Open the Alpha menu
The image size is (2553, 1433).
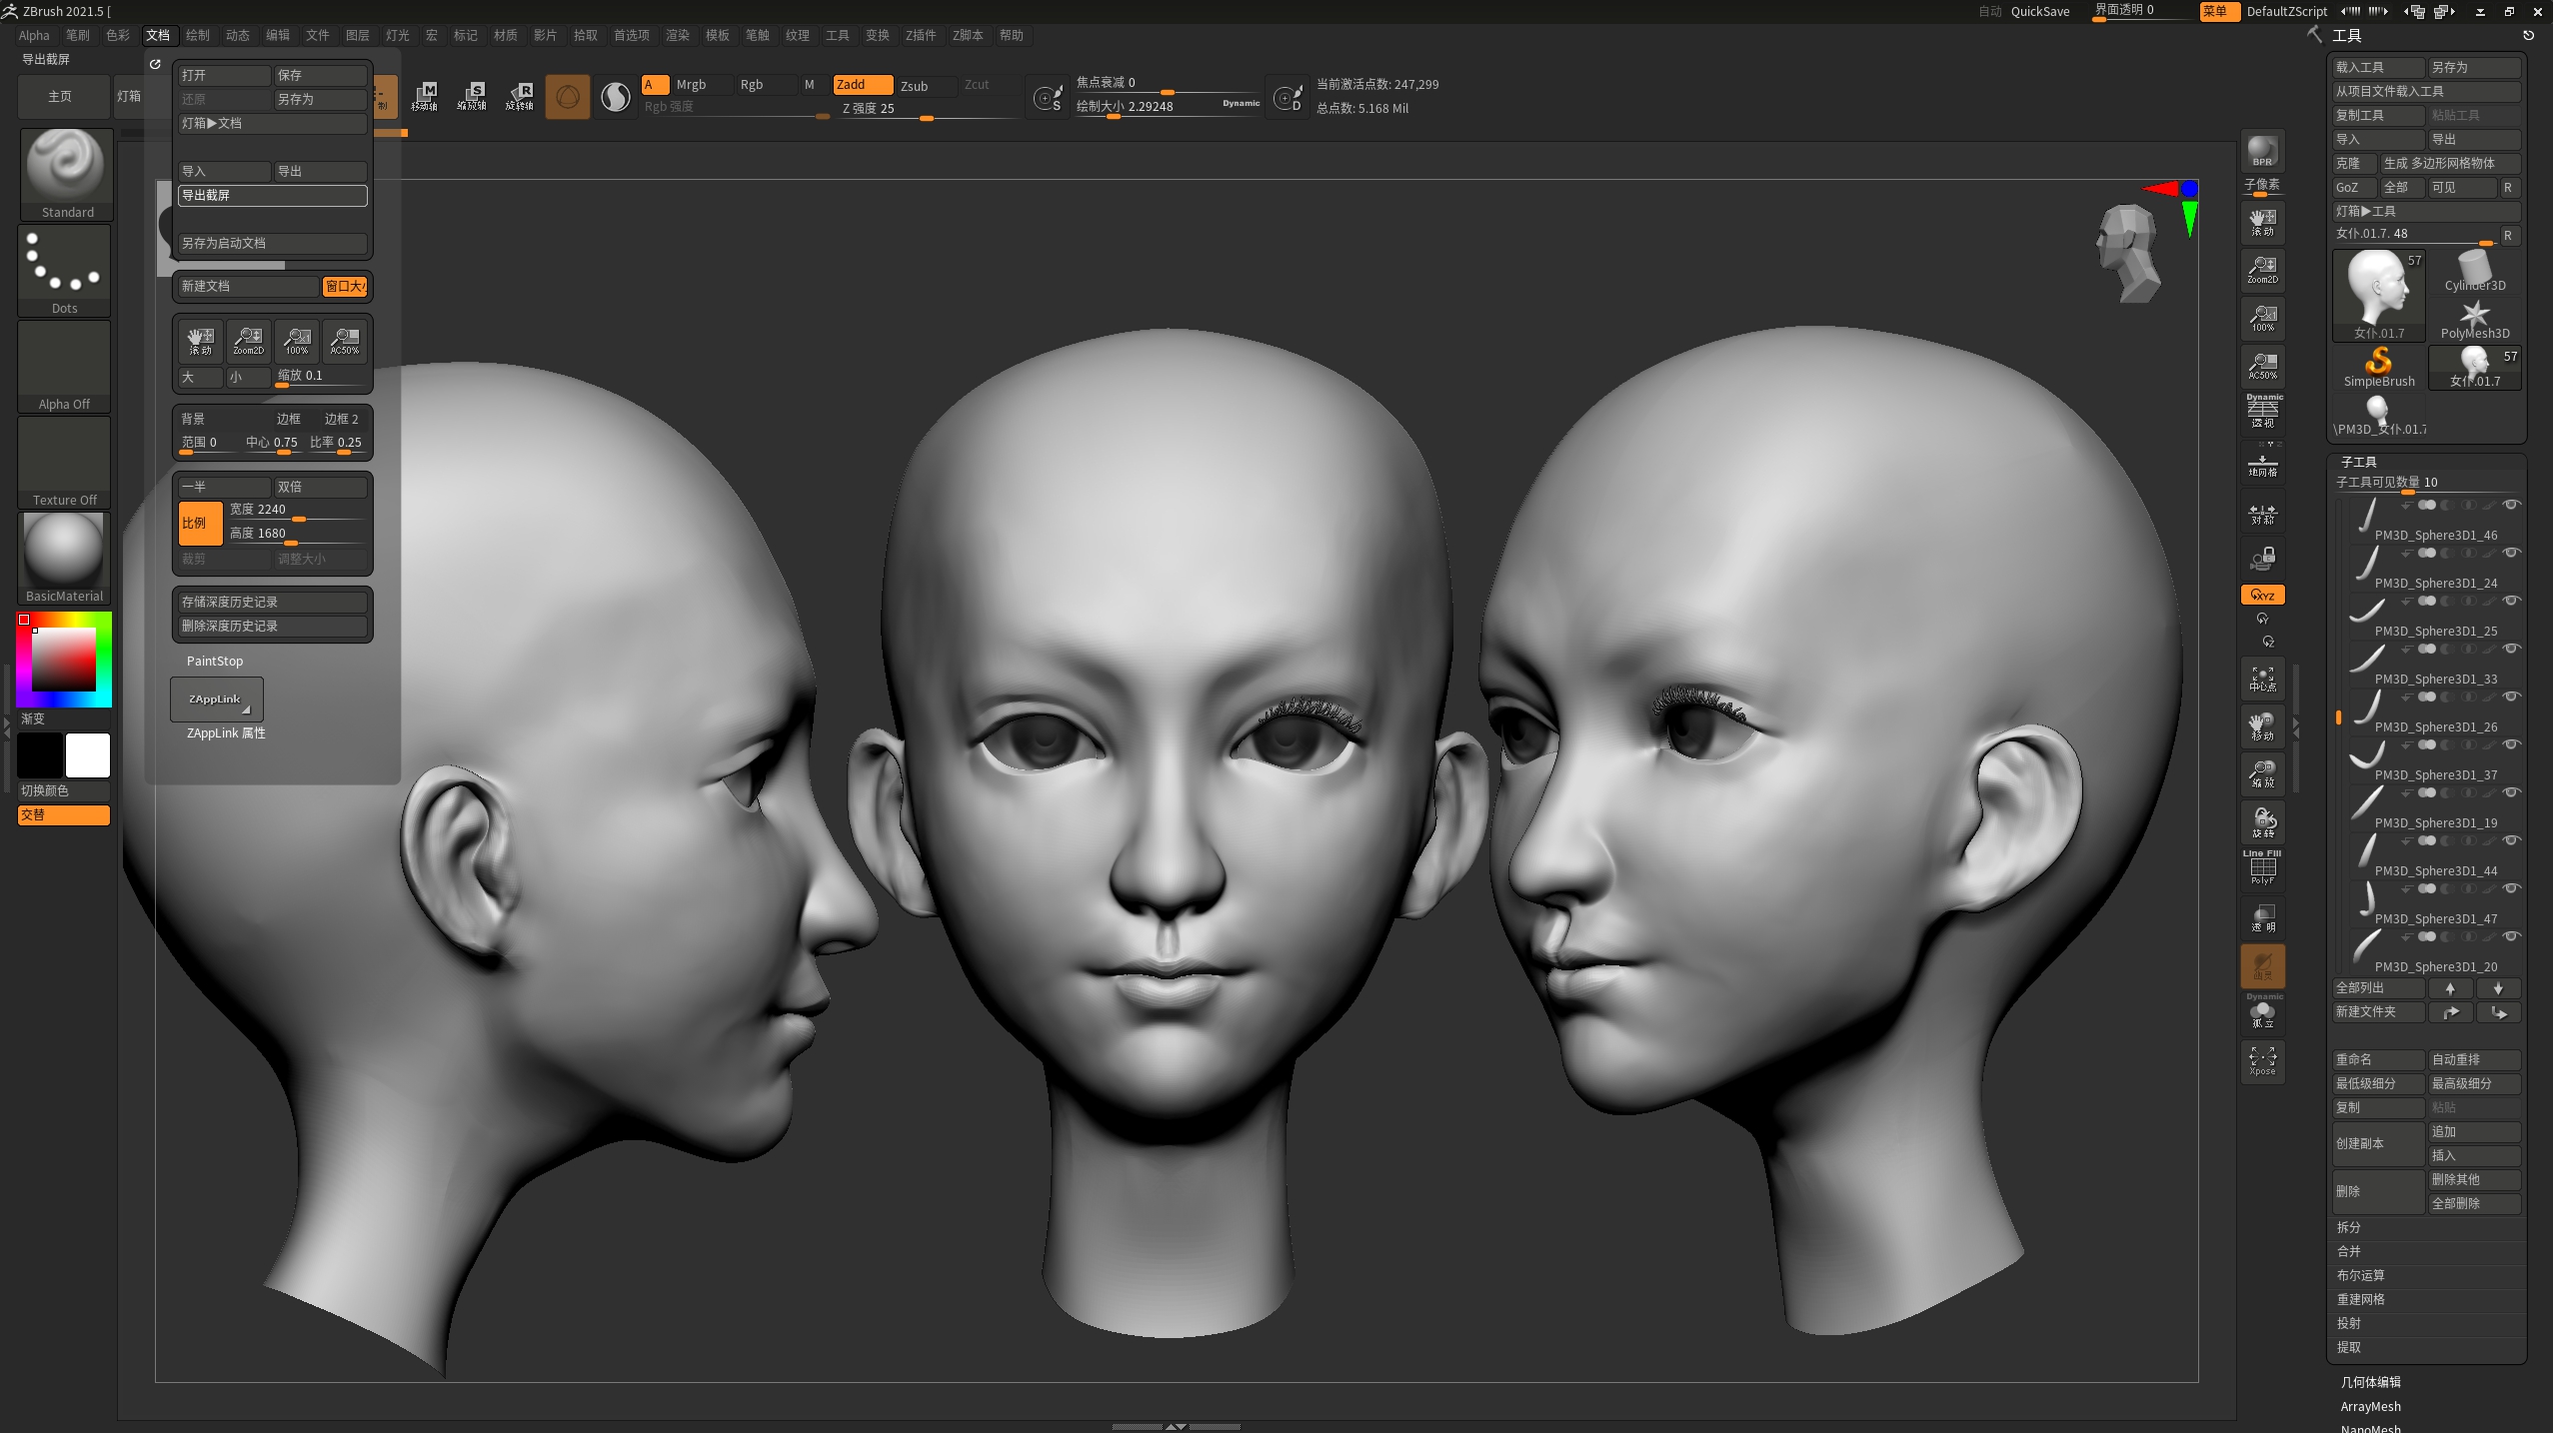pos(34,35)
